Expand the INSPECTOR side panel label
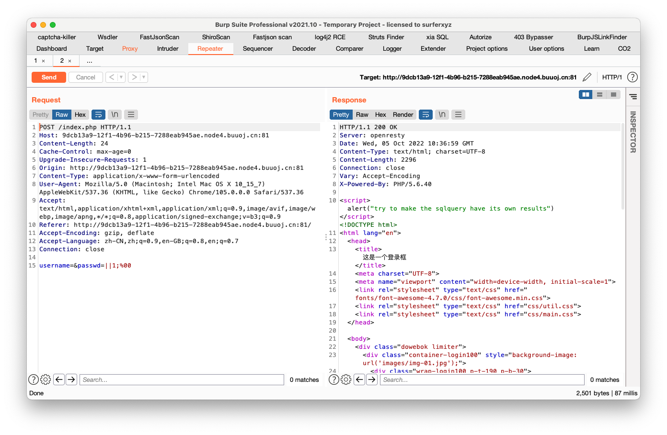This screenshot has width=667, height=435. pyautogui.click(x=633, y=132)
